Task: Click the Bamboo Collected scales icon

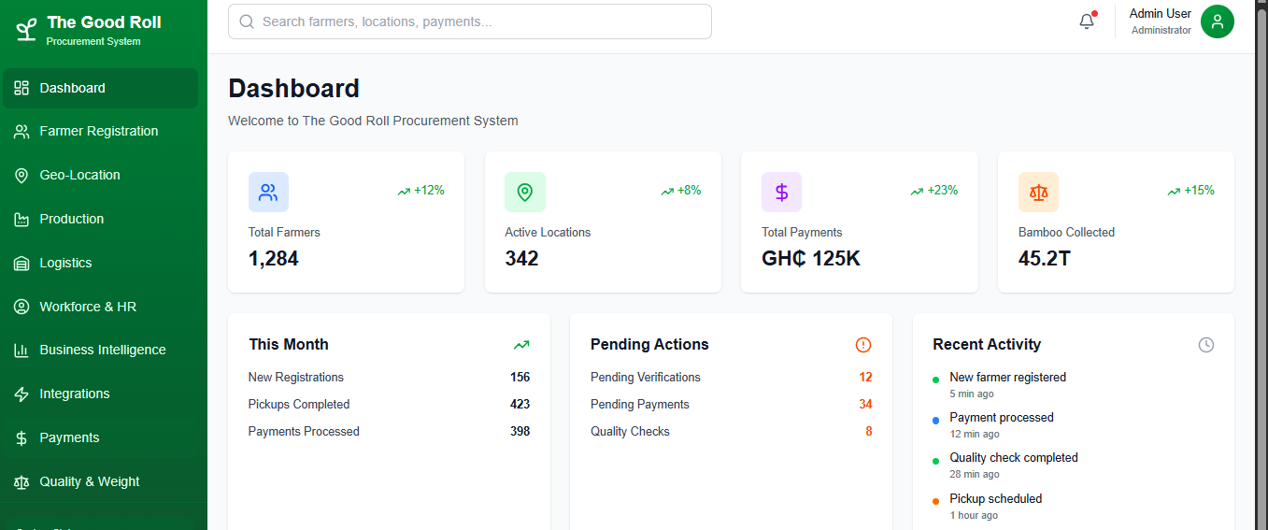Action: tap(1038, 193)
